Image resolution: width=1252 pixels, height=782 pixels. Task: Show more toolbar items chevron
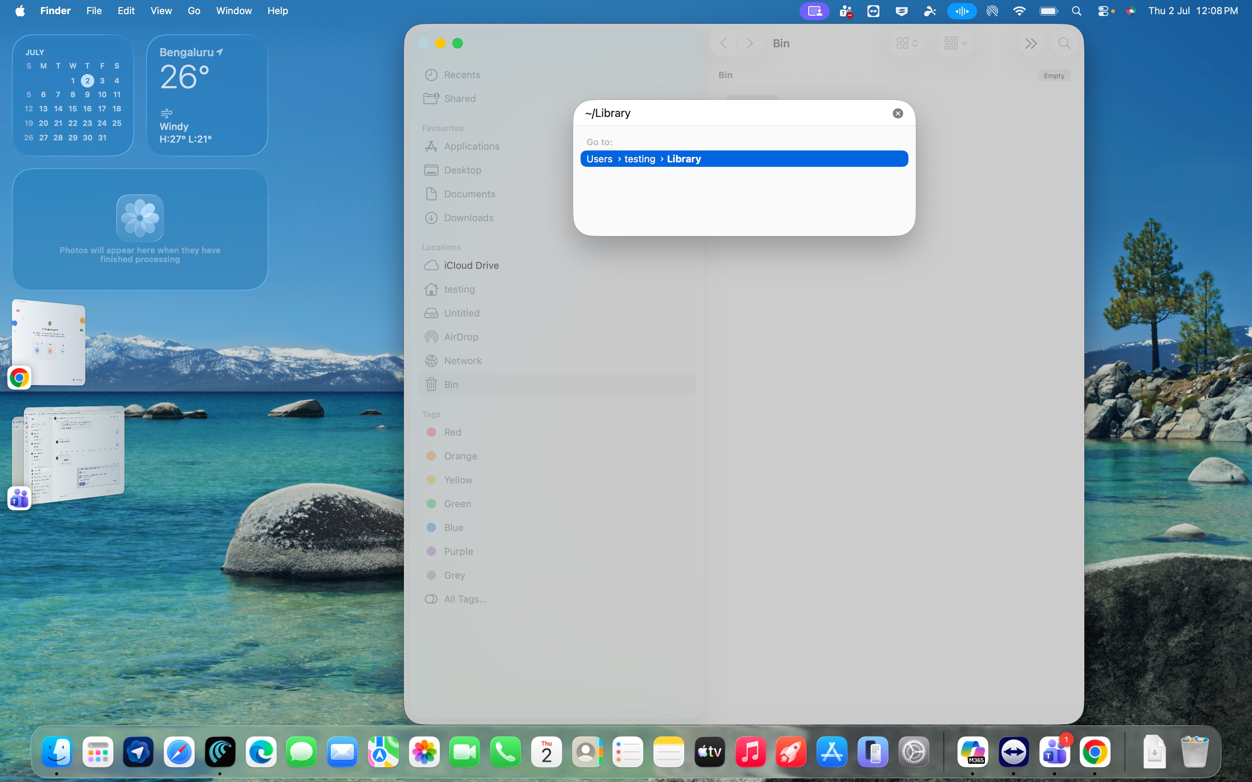pyautogui.click(x=1031, y=44)
